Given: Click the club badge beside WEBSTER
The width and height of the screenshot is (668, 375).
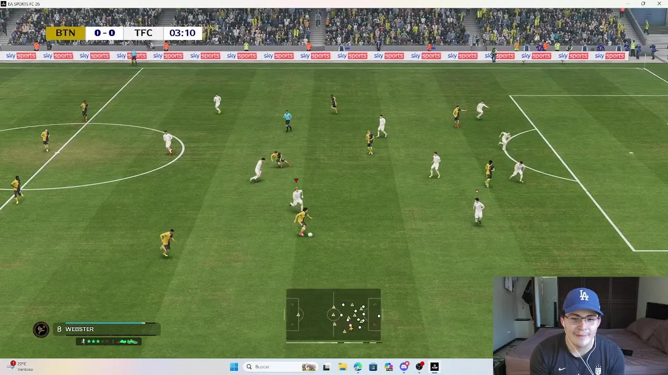Looking at the screenshot, I should click(41, 330).
